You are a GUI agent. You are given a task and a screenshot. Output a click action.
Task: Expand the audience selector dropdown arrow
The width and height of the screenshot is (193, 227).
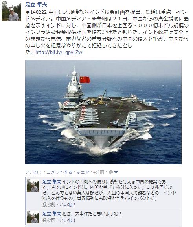point(116,173)
